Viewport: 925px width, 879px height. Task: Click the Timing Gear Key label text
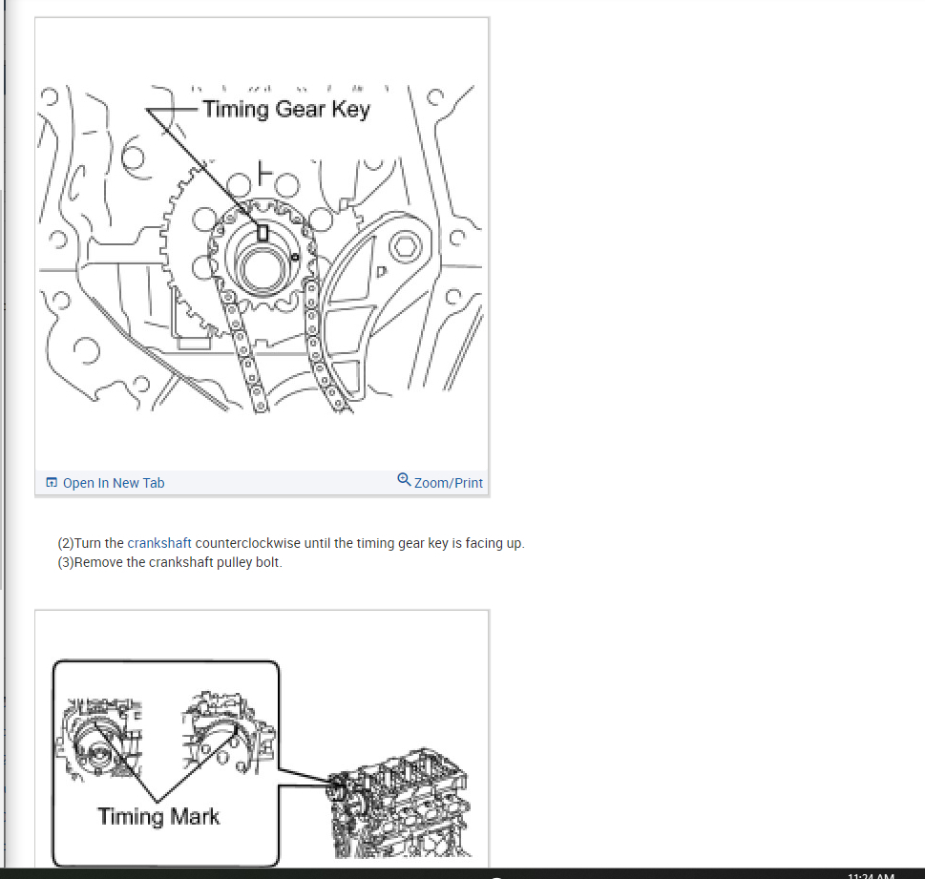(286, 109)
